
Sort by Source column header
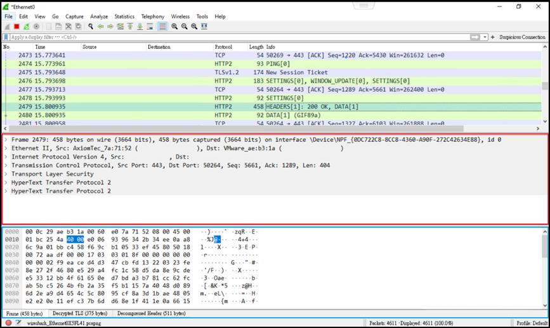click(x=114, y=47)
